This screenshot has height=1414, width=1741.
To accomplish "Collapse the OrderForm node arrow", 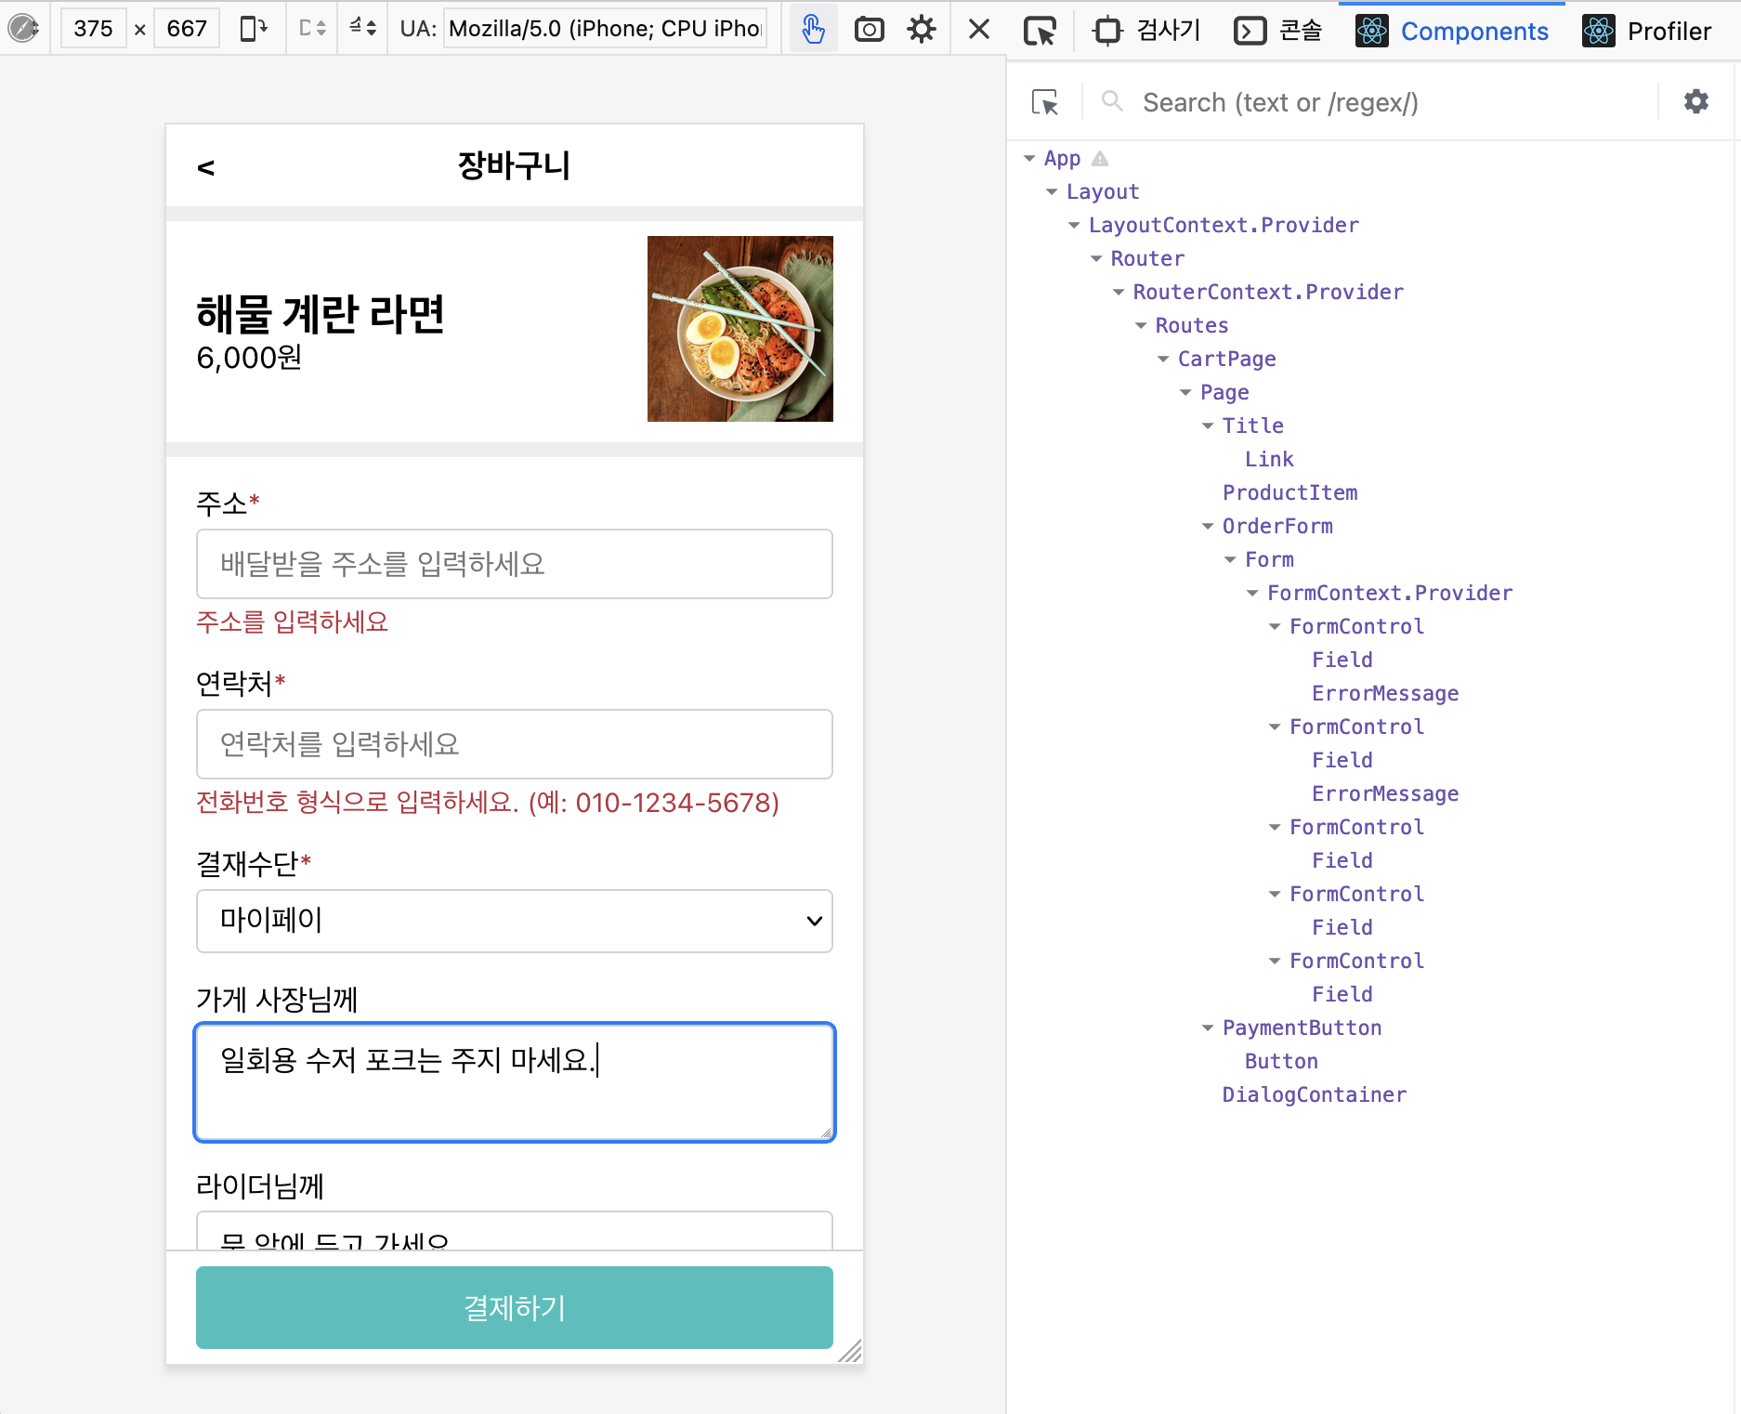I will [x=1208, y=527].
